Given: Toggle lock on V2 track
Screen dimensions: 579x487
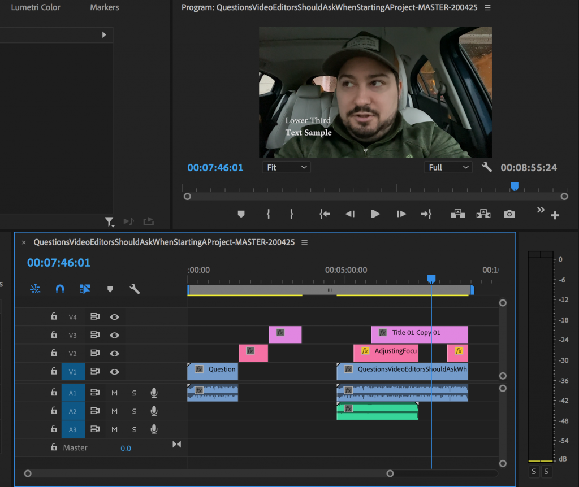Looking at the screenshot, I should tap(54, 353).
